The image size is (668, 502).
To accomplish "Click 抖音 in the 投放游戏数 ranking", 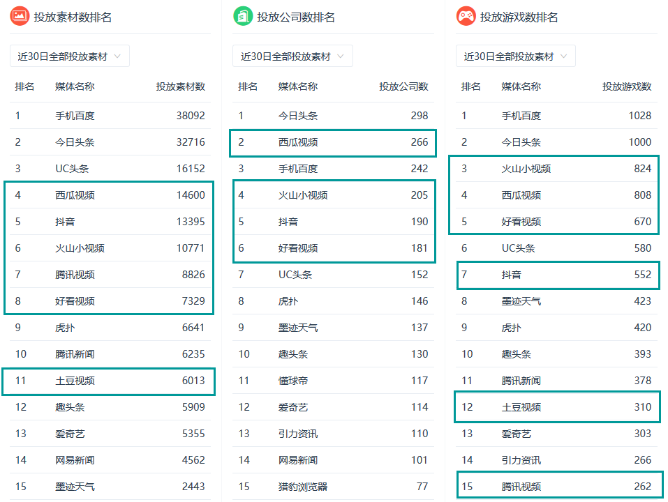I will pos(511,275).
